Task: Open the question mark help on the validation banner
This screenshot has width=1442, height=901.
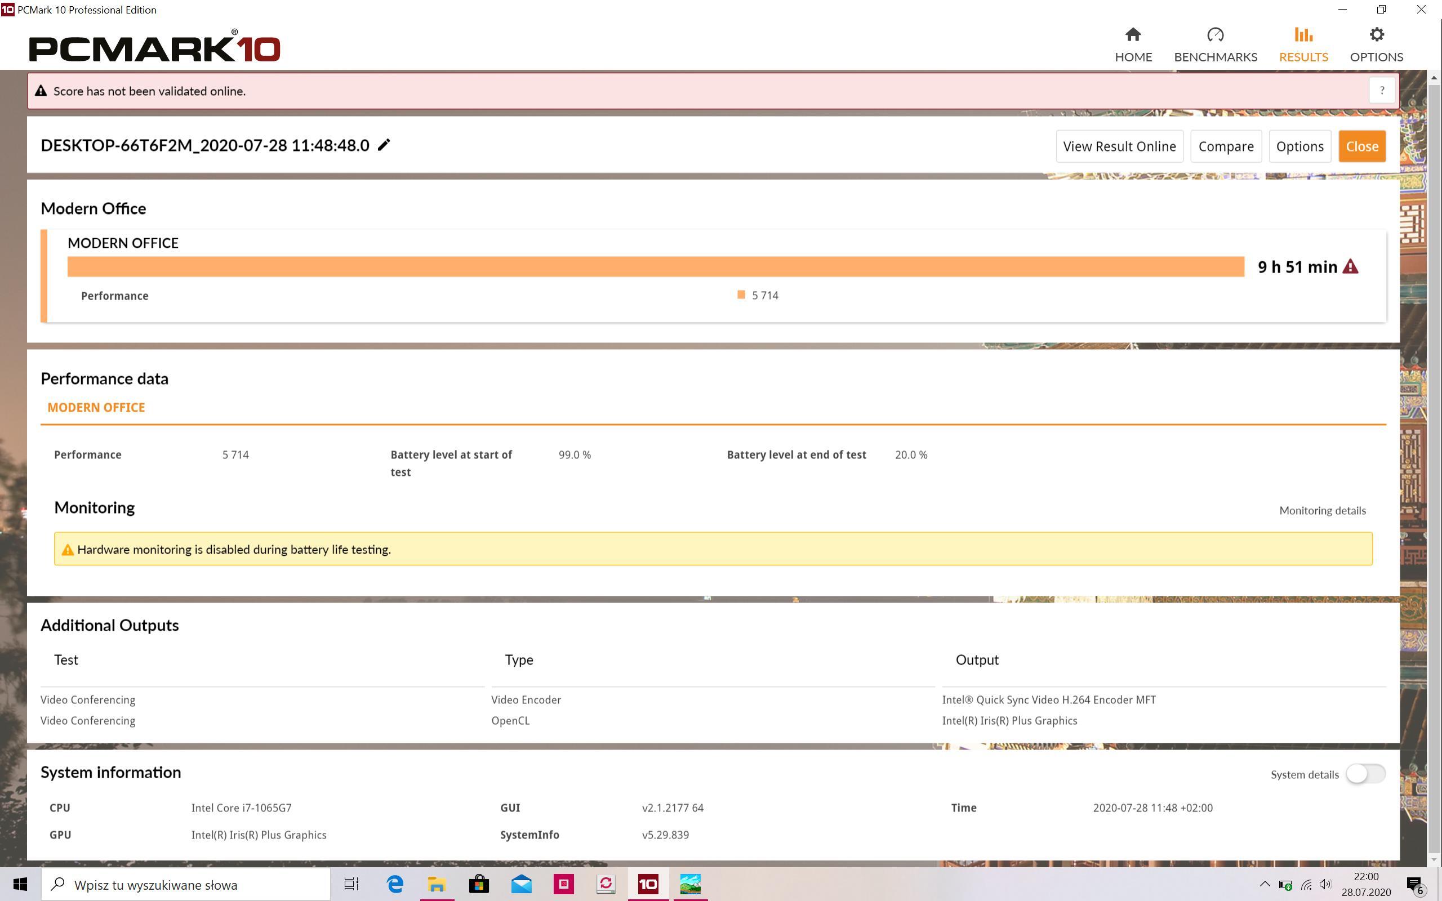Action: [1382, 91]
